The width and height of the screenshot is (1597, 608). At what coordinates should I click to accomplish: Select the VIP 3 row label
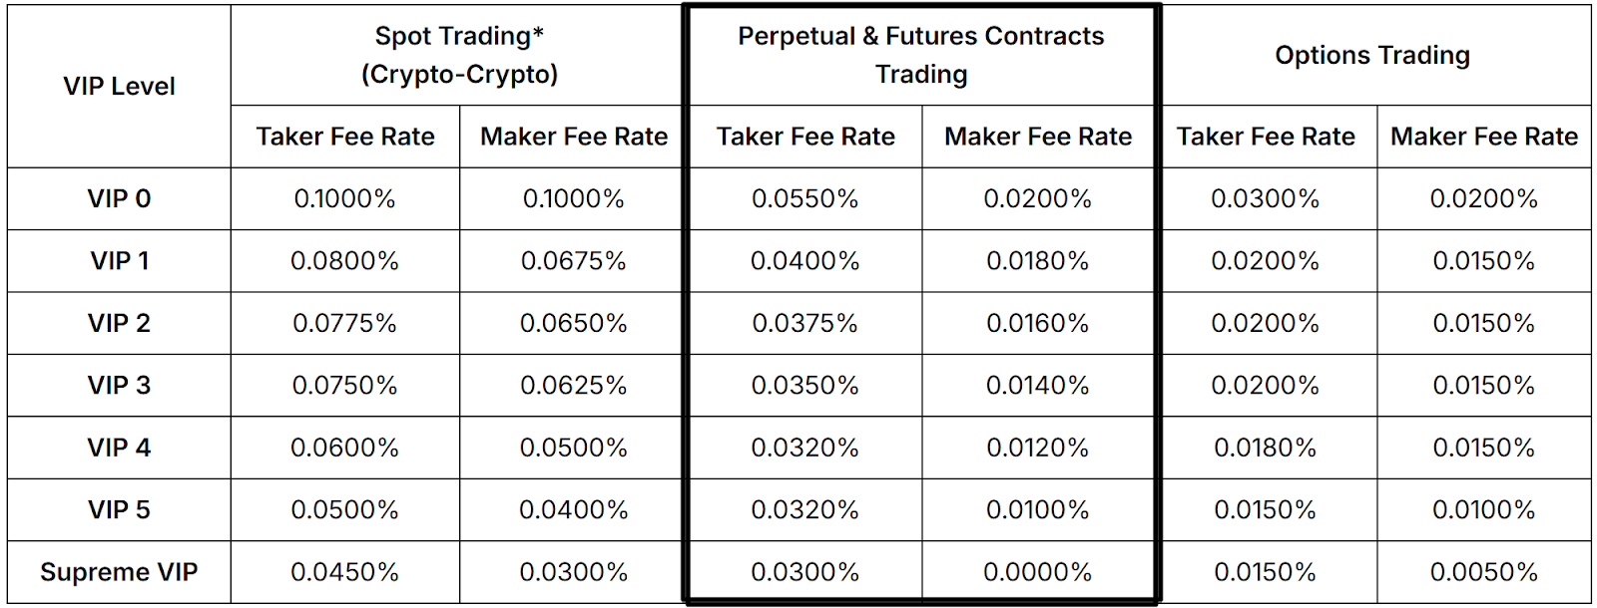pyautogui.click(x=119, y=386)
